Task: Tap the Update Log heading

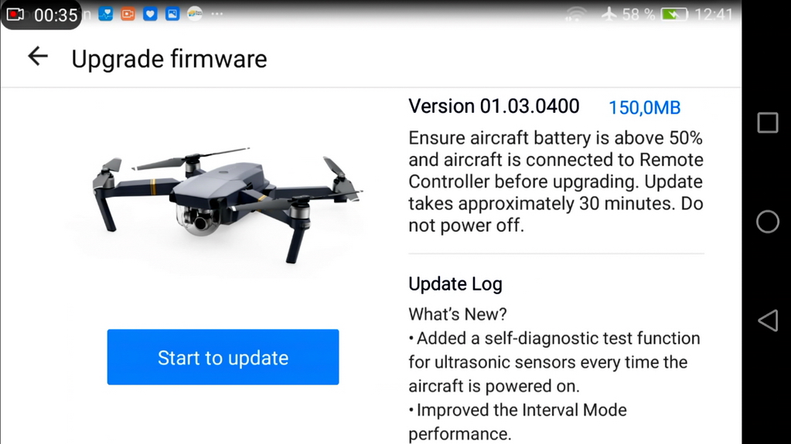Action: (455, 283)
